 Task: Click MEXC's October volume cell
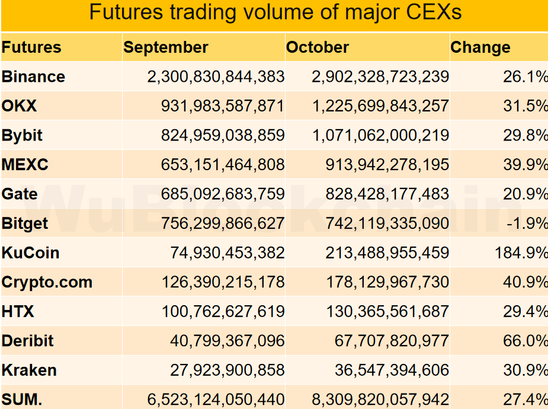click(387, 165)
